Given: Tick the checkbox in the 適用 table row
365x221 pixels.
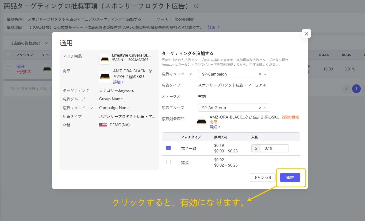Looking at the screenshot, I should coord(8,69).
